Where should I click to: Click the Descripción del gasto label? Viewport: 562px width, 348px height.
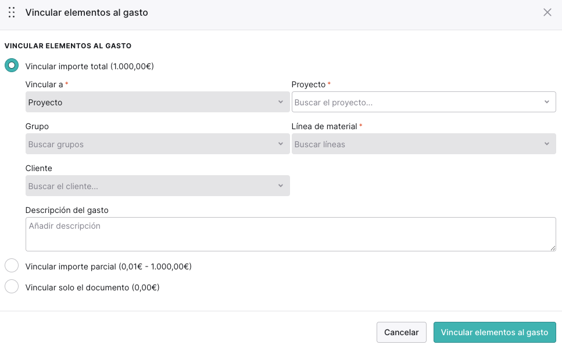pyautogui.click(x=67, y=210)
